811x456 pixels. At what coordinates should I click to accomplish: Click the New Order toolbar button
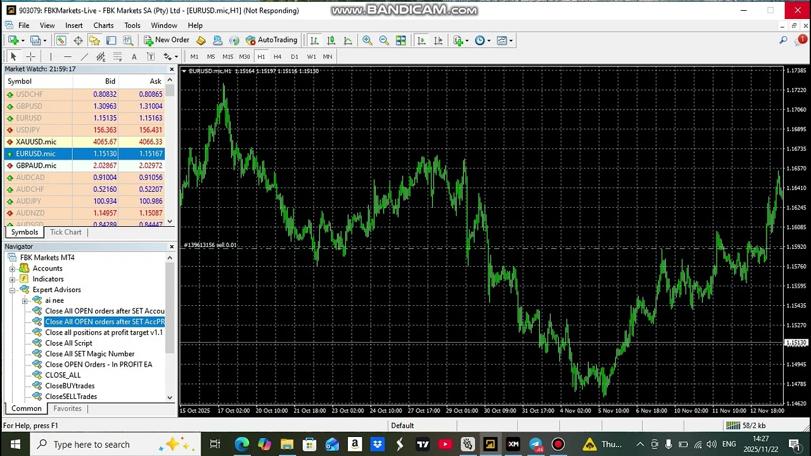tap(167, 41)
